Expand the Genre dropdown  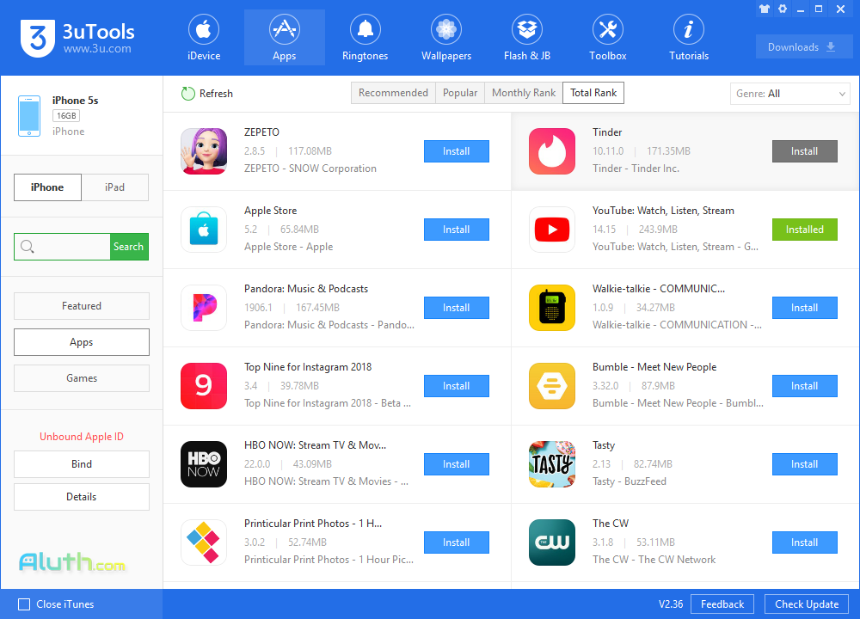point(789,94)
